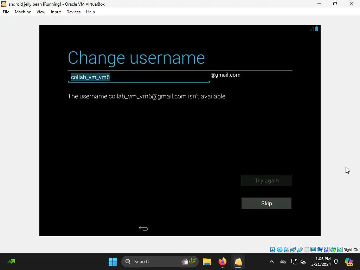Click the recording status icon
Viewport: 360px width, 270px height.
[x=320, y=249]
